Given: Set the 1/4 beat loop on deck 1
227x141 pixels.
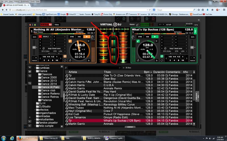Looking at the screenshot, I should pyautogui.click(x=48, y=57).
